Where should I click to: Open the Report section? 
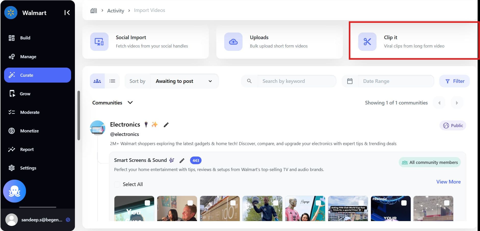pos(37,149)
